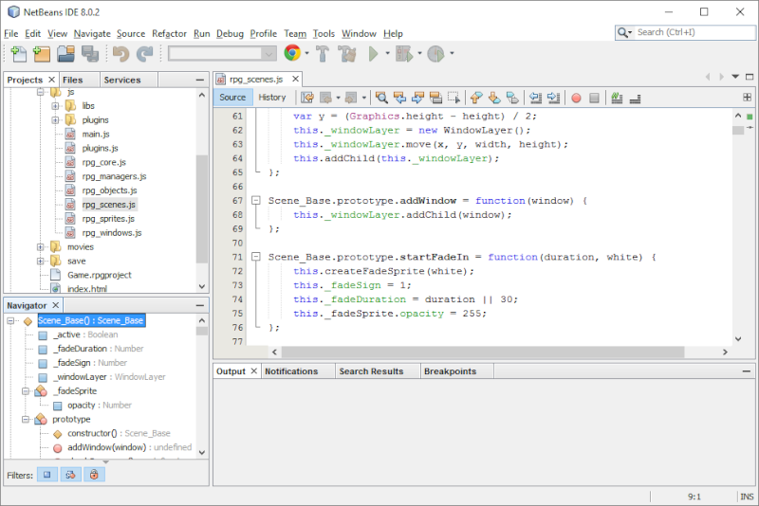Click the Shift Line Right icon
The width and height of the screenshot is (759, 506).
pyautogui.click(x=553, y=99)
